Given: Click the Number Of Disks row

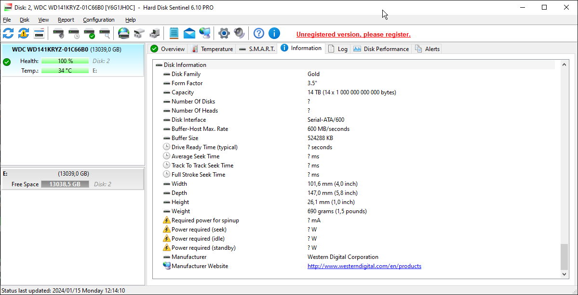Looking at the screenshot, I should pos(359,102).
